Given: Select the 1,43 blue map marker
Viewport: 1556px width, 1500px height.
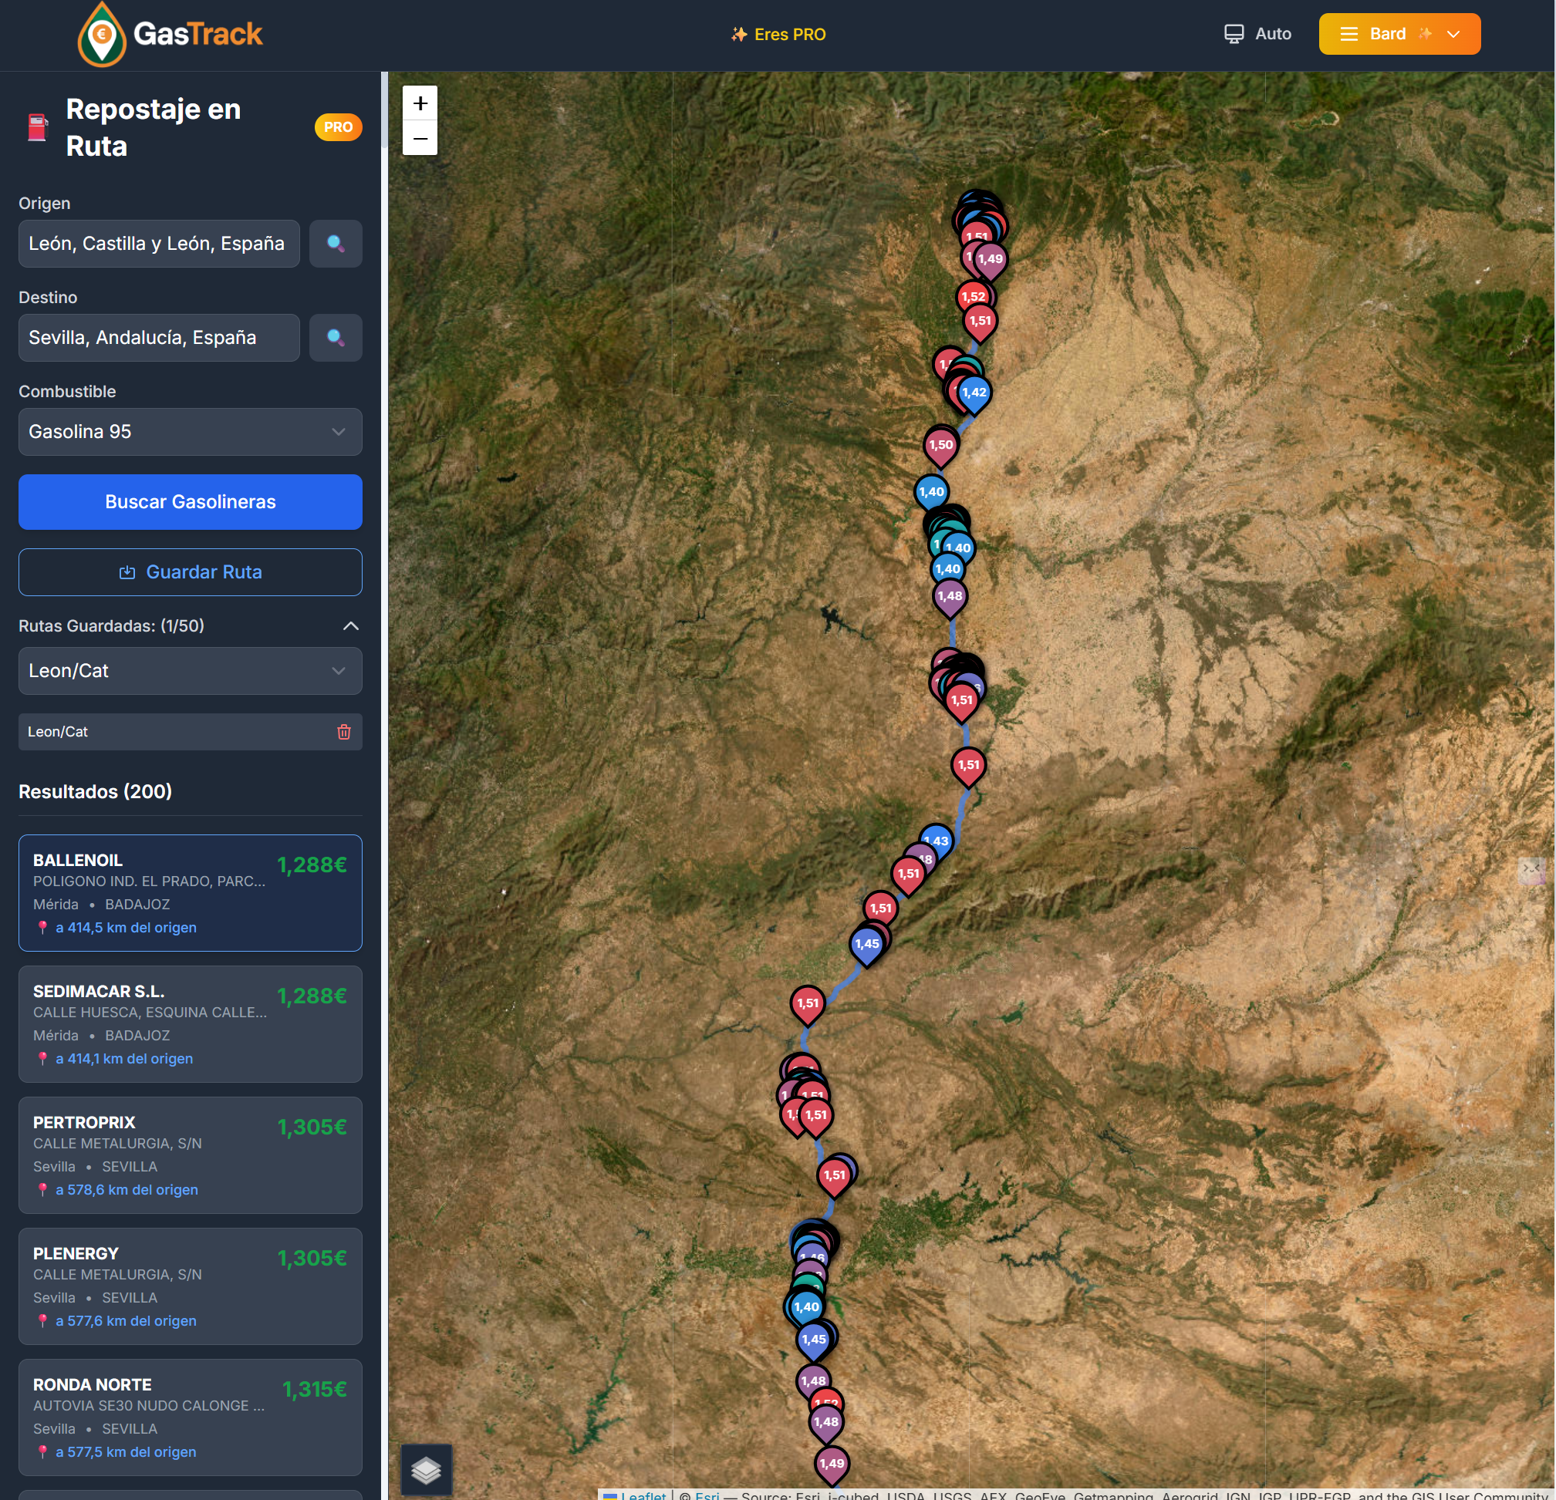Looking at the screenshot, I should coord(937,841).
